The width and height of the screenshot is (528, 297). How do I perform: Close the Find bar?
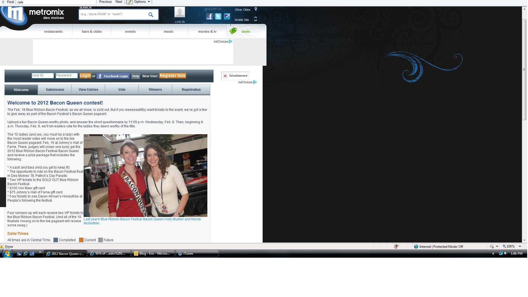pyautogui.click(x=3, y=2)
